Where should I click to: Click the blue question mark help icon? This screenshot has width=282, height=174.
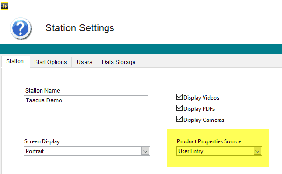pos(21,28)
